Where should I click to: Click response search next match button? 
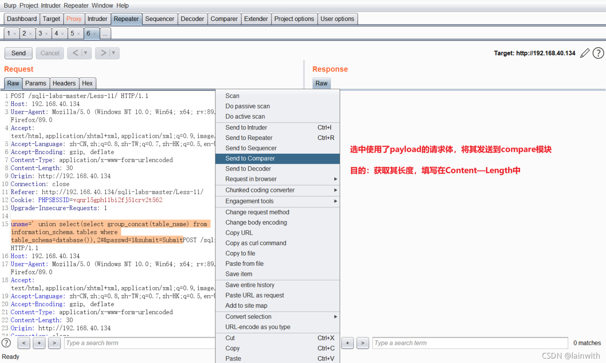(363, 343)
